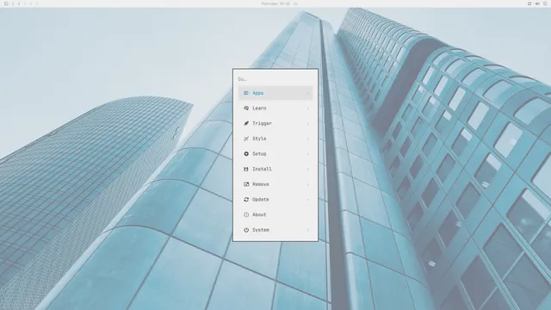
Task: Open the System menu label
Action: [261, 230]
